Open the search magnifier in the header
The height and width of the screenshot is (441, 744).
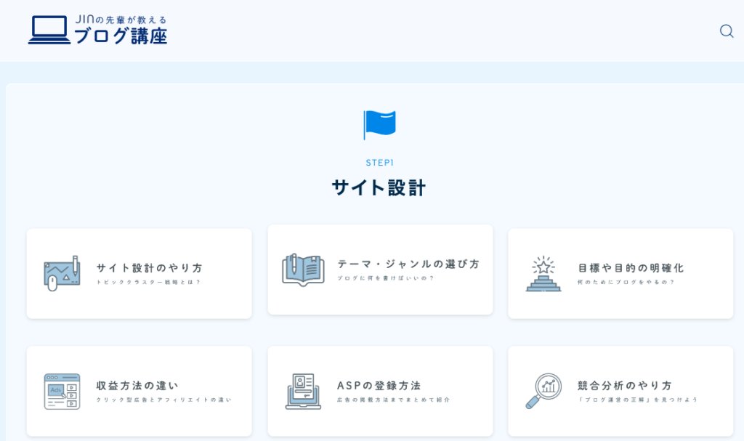[727, 31]
